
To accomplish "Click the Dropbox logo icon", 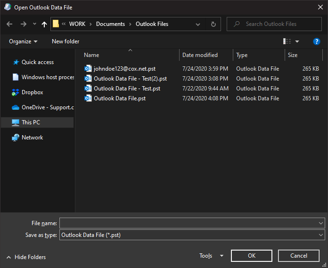I will tap(15, 92).
